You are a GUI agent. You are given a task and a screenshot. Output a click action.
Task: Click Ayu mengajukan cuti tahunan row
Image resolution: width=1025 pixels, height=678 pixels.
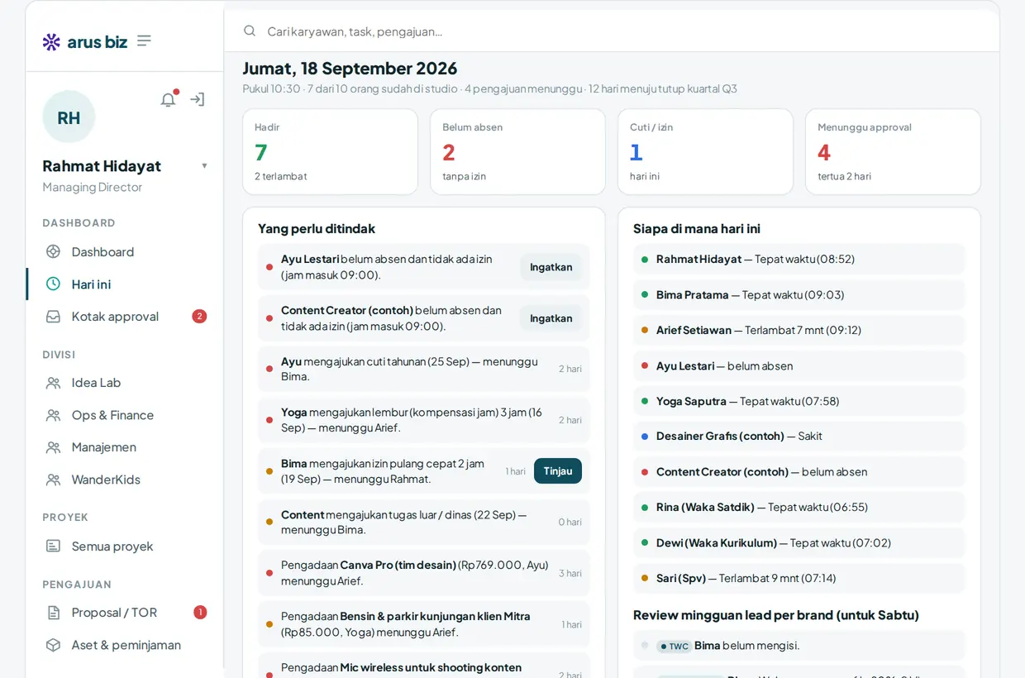pos(424,369)
